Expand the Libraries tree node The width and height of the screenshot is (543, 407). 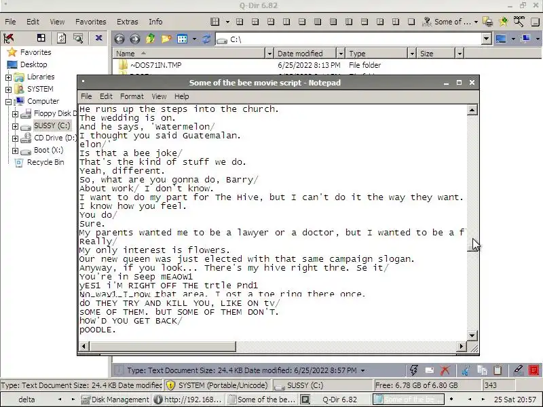(x=8, y=77)
